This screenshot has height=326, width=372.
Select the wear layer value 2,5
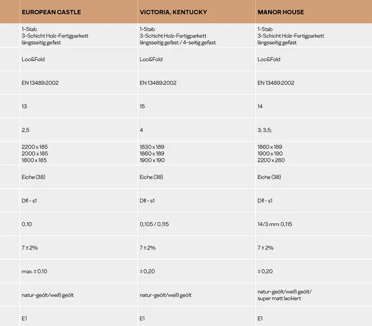(x=25, y=130)
